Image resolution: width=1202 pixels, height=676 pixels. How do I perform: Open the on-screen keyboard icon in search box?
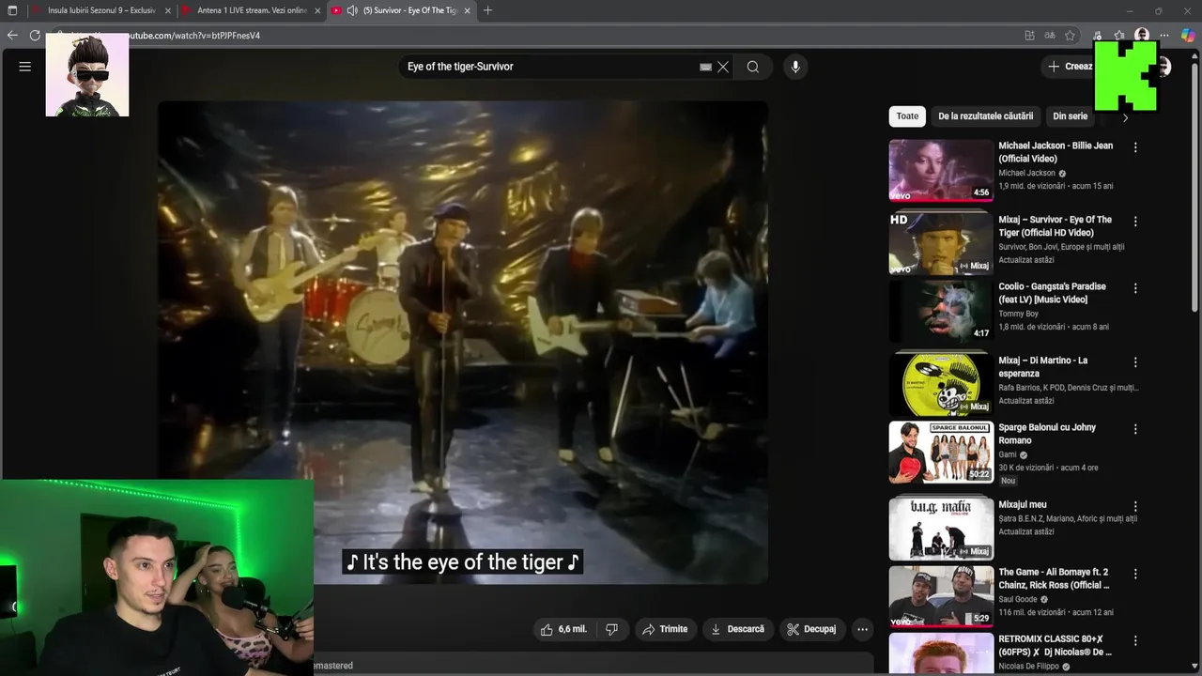click(705, 67)
